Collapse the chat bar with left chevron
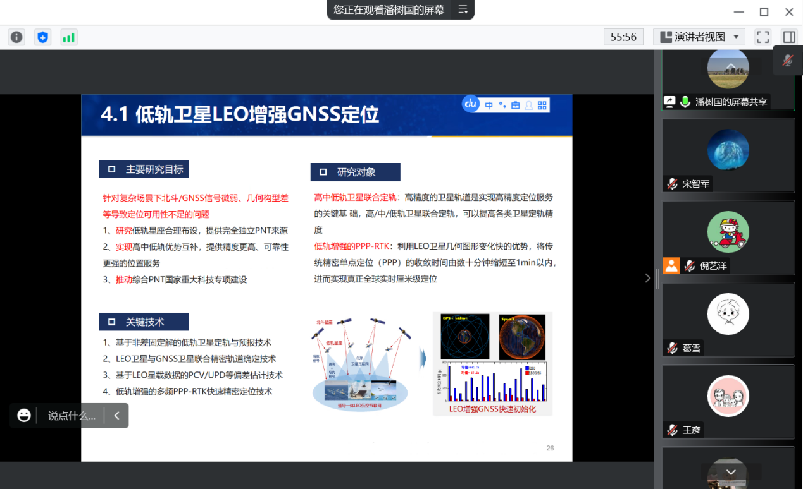The width and height of the screenshot is (803, 489). pos(116,416)
